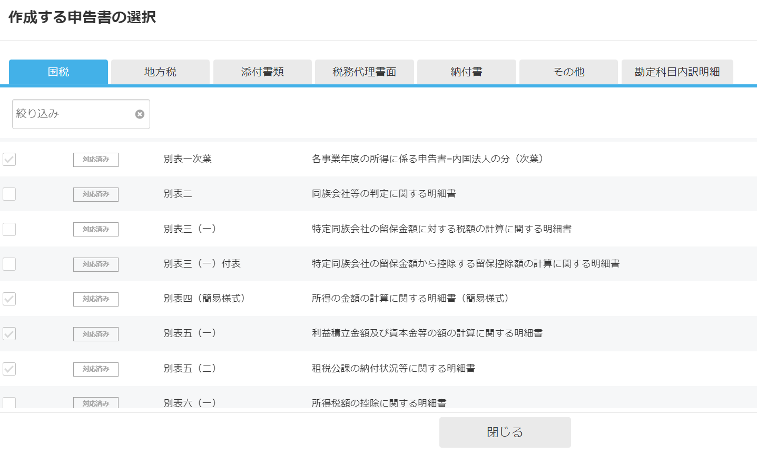Click the 作成する申告書の選択 dialog title
Screen dimensions: 757x454
82,17
